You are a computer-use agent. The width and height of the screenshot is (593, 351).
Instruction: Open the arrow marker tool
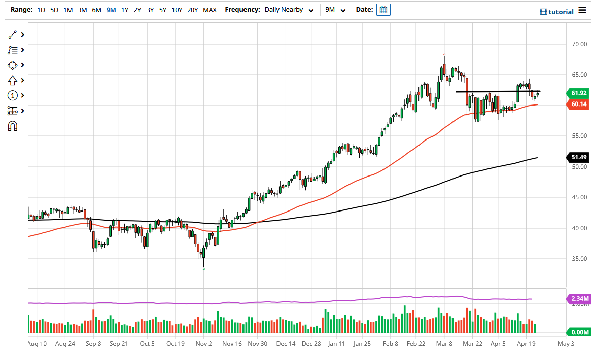coord(13,80)
